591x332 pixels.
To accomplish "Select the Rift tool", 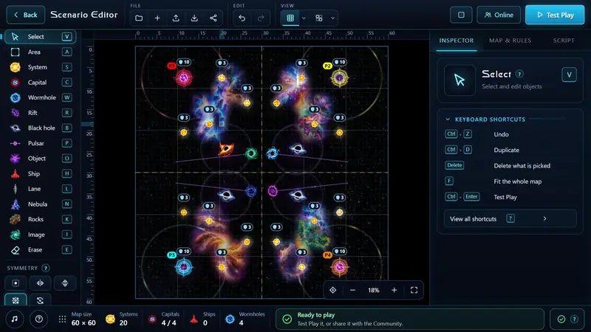I will pyautogui.click(x=41, y=113).
